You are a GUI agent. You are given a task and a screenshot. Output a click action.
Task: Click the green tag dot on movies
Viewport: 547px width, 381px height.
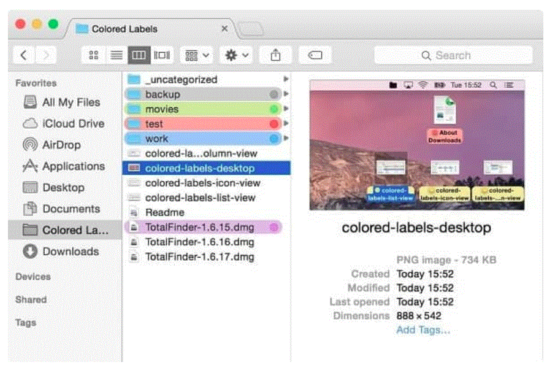274,109
